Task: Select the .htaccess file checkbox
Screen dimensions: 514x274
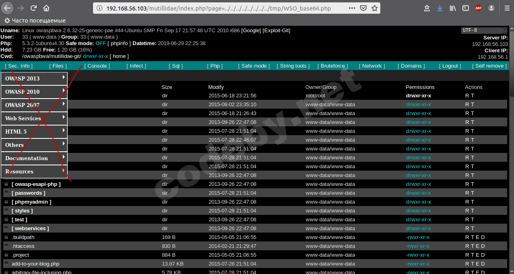Action: point(6,246)
